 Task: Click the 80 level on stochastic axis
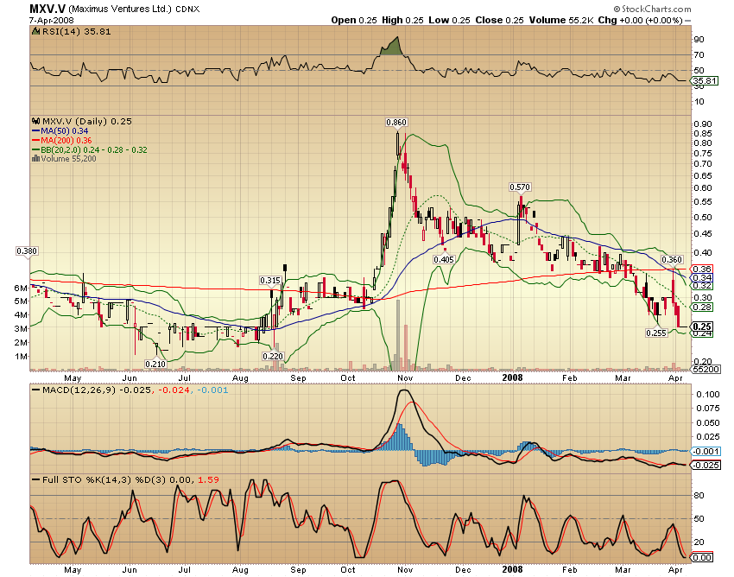(699, 496)
